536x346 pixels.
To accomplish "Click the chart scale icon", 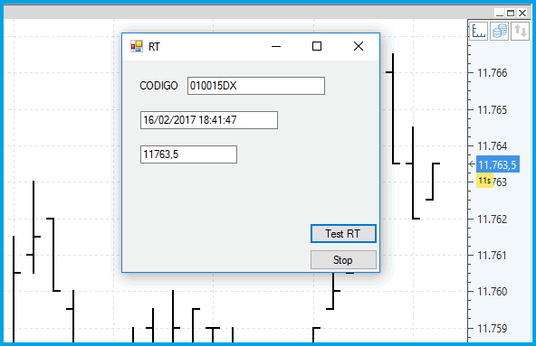I will coord(478,31).
